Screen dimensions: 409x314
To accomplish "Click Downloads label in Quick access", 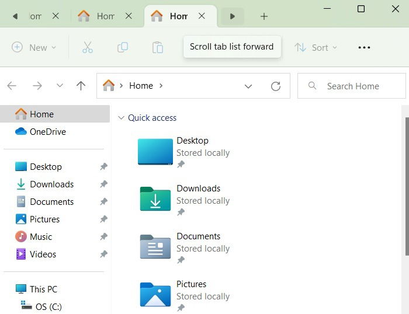I will click(199, 189).
